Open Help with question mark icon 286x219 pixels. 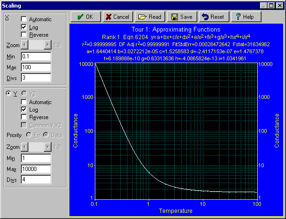(x=245, y=16)
